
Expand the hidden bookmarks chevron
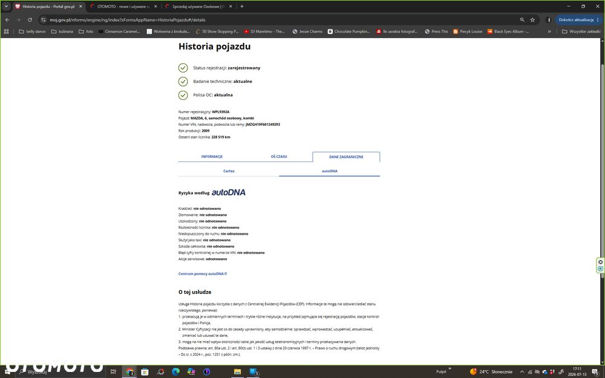point(549,31)
